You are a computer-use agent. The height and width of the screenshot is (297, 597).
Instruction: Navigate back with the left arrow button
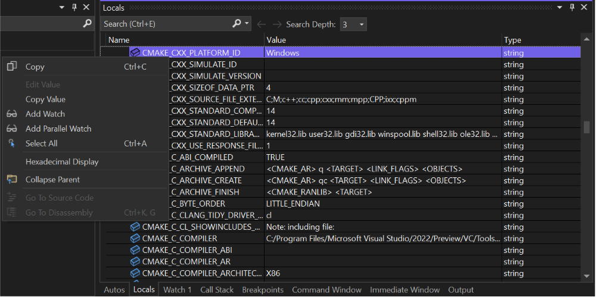(262, 24)
